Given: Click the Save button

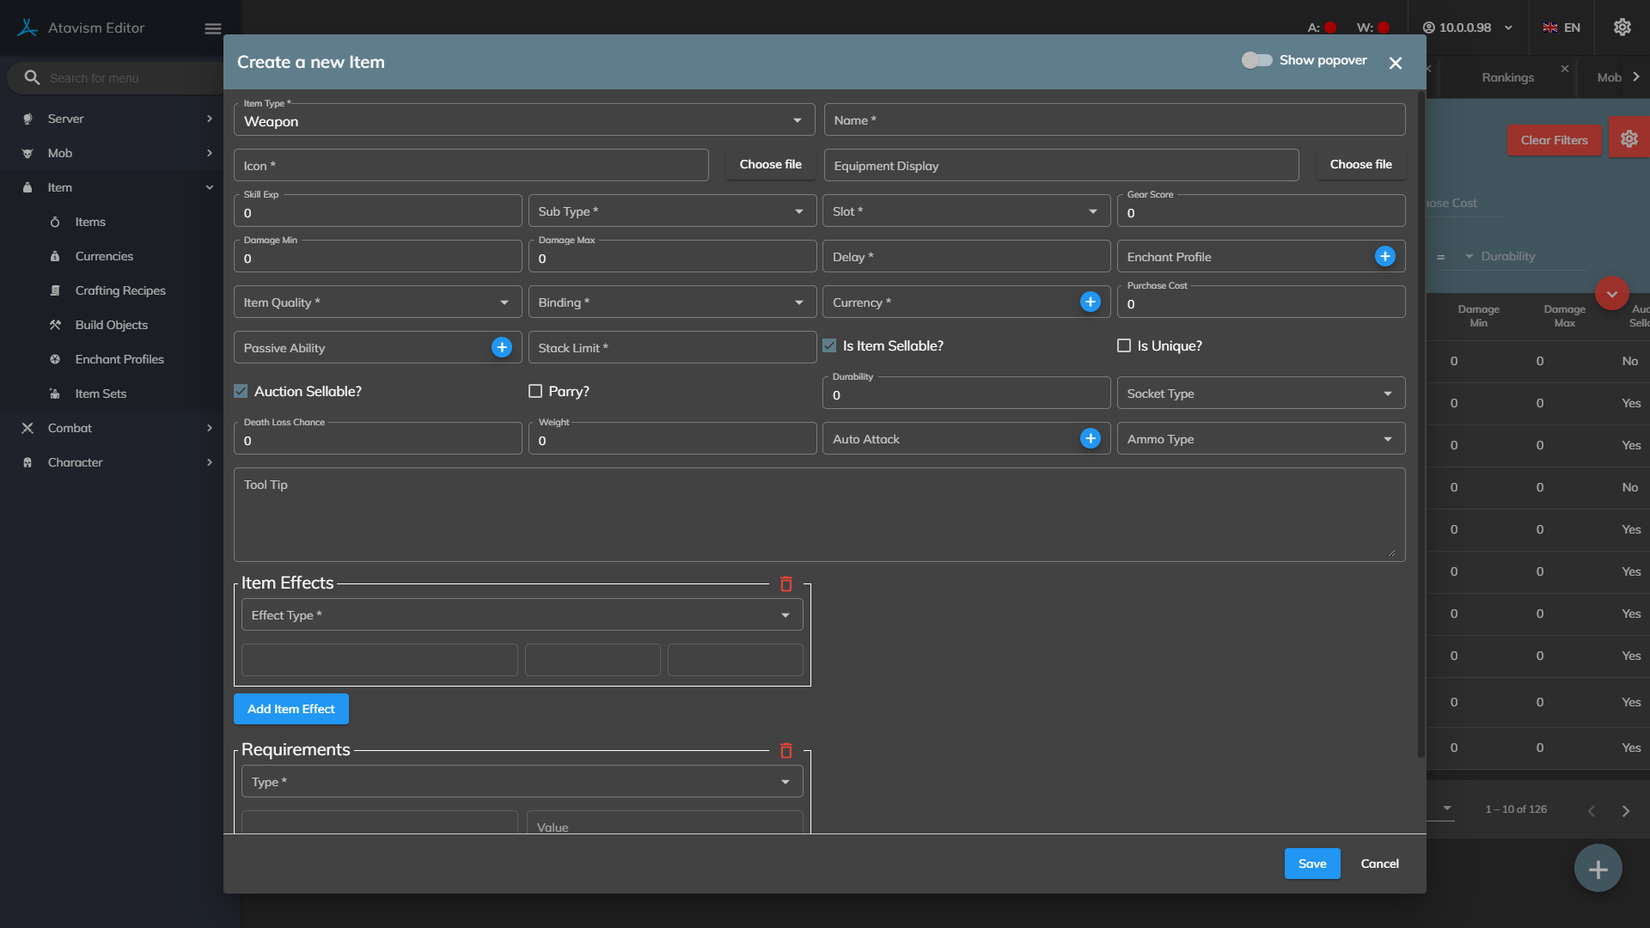Looking at the screenshot, I should tap(1311, 864).
